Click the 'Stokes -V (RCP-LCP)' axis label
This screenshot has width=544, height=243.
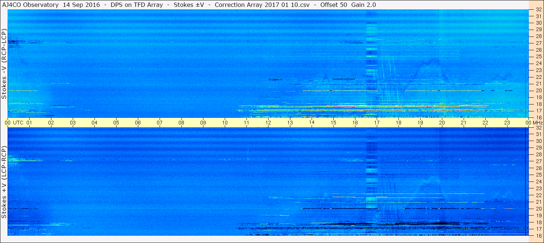(4, 64)
